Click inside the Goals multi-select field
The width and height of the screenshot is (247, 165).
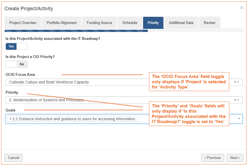[124, 119]
